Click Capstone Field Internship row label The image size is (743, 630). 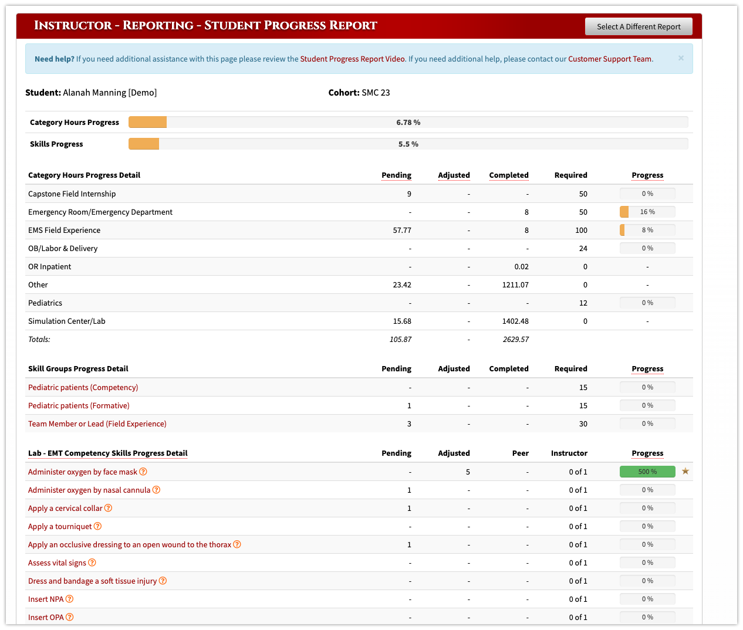point(72,194)
